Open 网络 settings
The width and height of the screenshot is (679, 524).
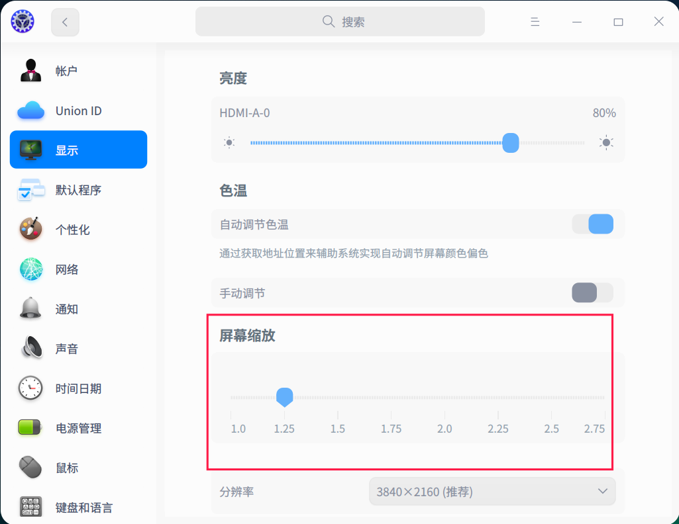(78, 269)
